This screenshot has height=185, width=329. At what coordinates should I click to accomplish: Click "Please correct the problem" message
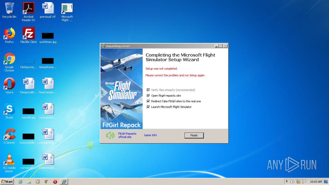175,75
